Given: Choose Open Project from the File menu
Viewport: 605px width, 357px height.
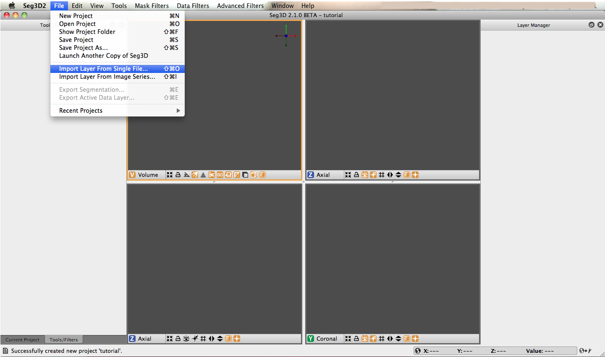Looking at the screenshot, I should [118, 24].
